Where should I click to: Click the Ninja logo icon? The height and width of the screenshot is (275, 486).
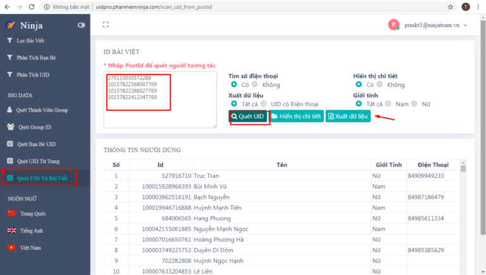pyautogui.click(x=10, y=25)
